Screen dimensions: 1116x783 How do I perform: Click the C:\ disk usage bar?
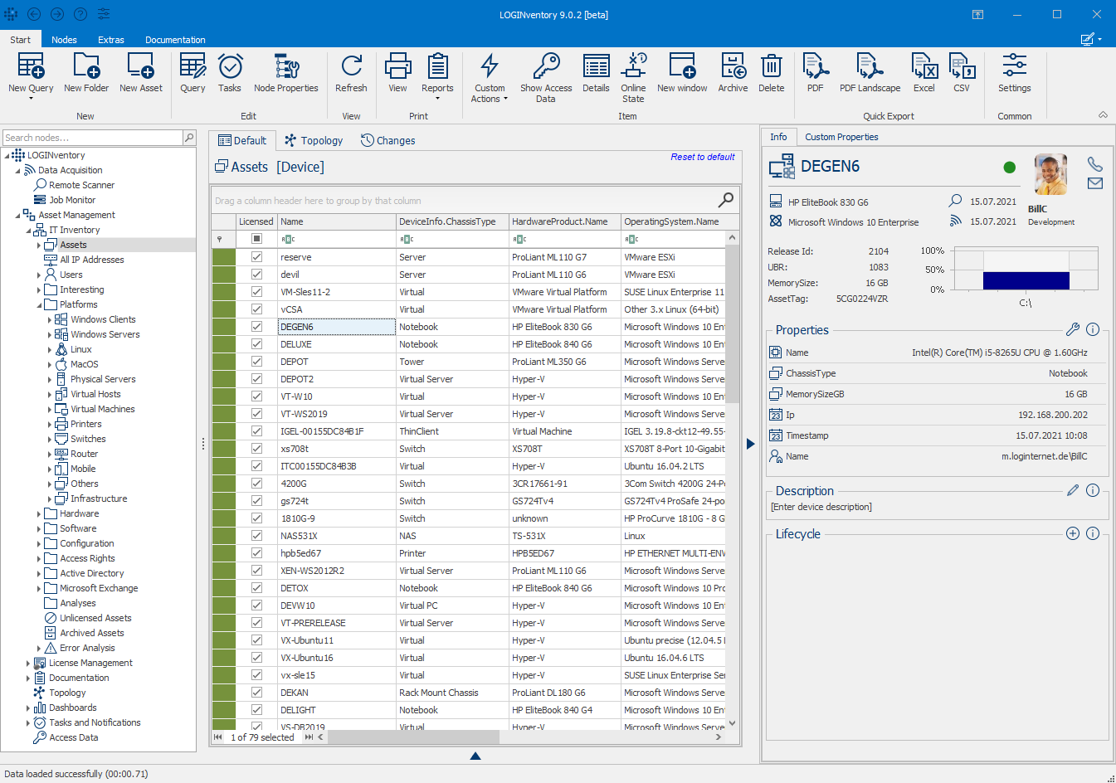[x=1026, y=280]
